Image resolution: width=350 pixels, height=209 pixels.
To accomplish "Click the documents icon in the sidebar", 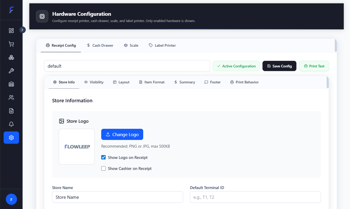I will click(11, 111).
